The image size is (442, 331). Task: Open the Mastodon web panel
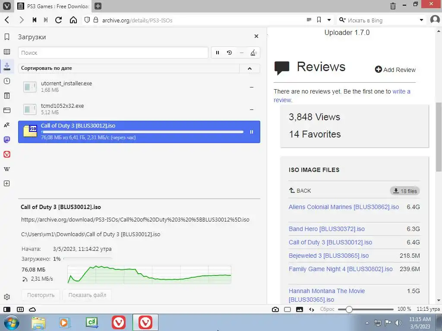(7, 140)
